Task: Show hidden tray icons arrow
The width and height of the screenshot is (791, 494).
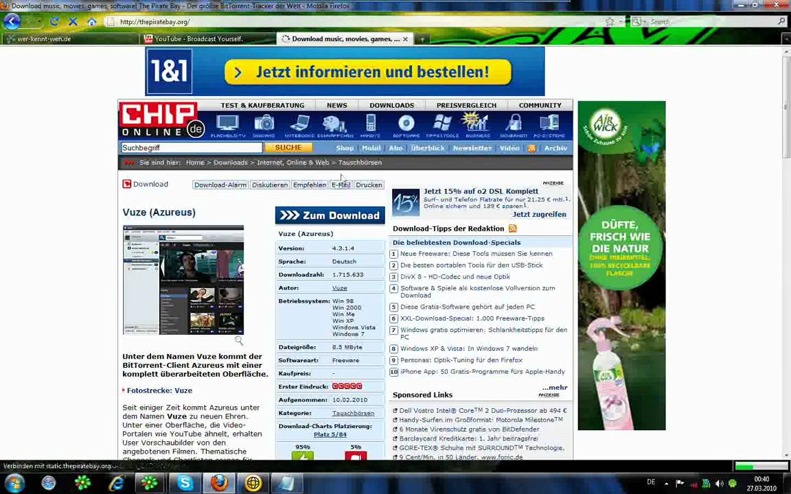Action: [x=667, y=484]
